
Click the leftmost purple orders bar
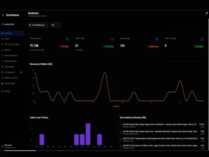coord(42,139)
